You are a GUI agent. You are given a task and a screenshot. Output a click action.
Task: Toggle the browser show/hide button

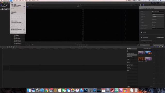pyautogui.click(x=152, y=3)
